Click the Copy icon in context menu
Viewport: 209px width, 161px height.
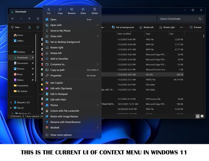pos(60,11)
